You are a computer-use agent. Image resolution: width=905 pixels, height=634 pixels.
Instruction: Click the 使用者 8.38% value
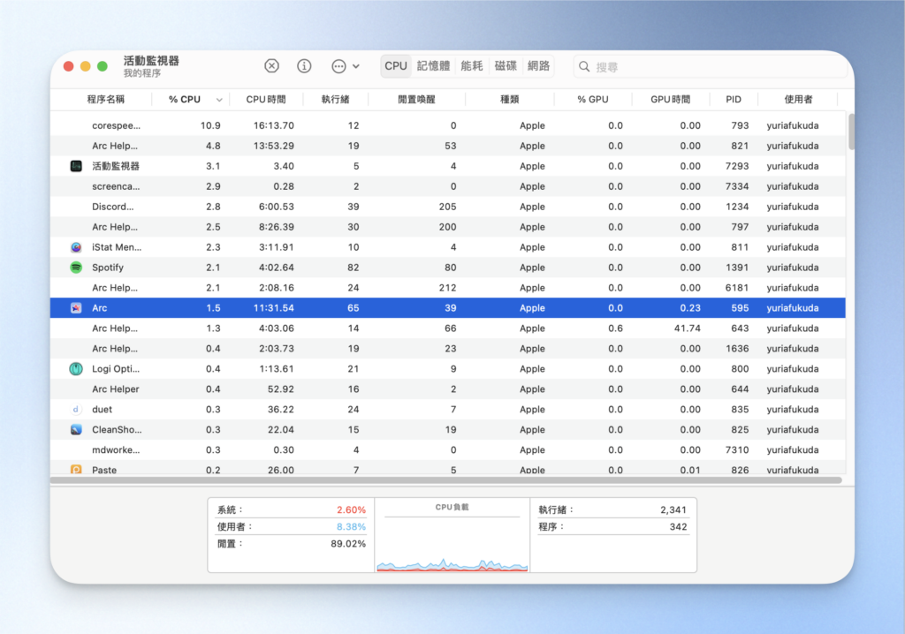351,526
